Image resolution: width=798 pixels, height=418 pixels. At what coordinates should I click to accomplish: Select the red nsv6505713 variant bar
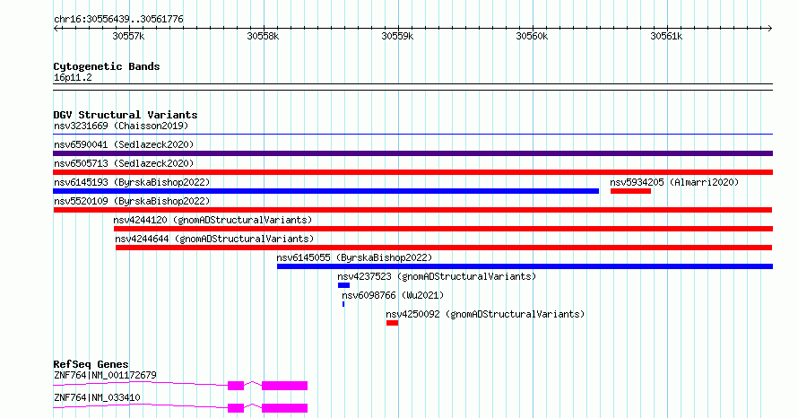[412, 172]
